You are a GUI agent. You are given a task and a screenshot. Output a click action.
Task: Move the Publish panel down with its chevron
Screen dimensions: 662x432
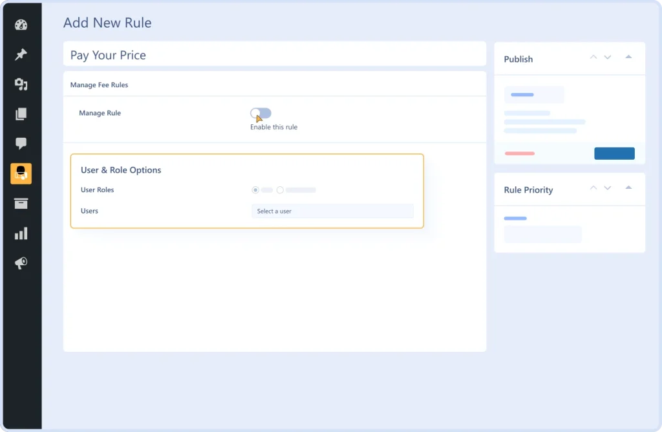pos(607,57)
